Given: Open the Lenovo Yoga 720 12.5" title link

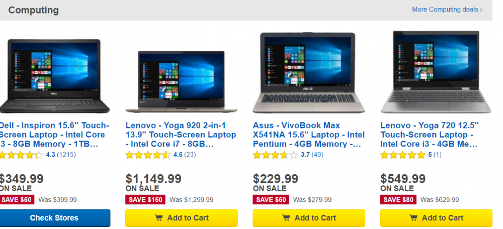Looking at the screenshot, I should point(429,135).
